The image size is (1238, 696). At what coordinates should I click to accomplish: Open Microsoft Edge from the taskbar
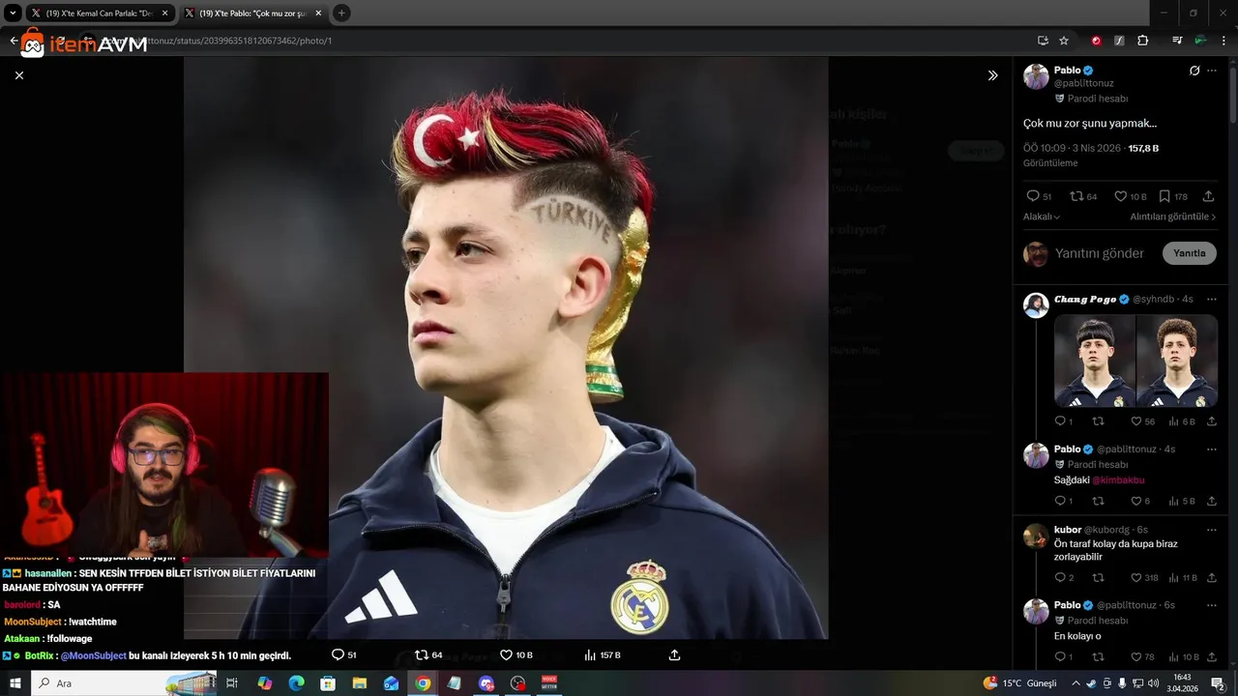(296, 682)
